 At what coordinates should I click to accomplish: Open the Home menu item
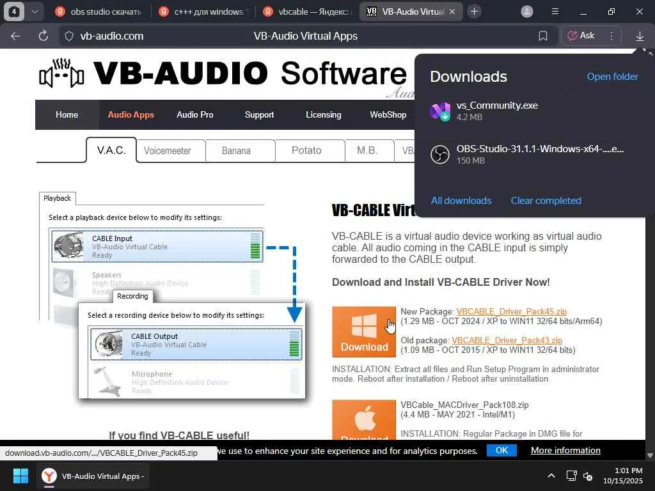(67, 115)
